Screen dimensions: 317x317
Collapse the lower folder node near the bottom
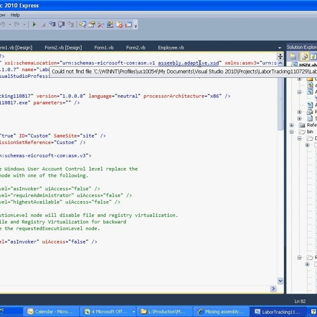pyautogui.click(x=299, y=257)
